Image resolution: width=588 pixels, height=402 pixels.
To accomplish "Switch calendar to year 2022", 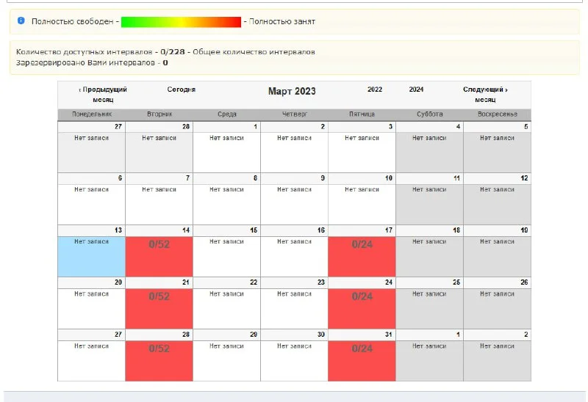I will (375, 89).
